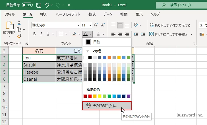Click the Cut scissors icon
Image resolution: width=207 pixels, height=125 pixels.
(x=19, y=23)
